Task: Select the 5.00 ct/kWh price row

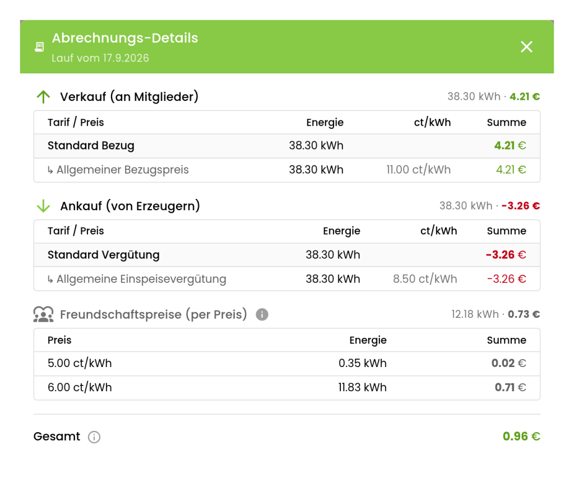Action: point(287,364)
